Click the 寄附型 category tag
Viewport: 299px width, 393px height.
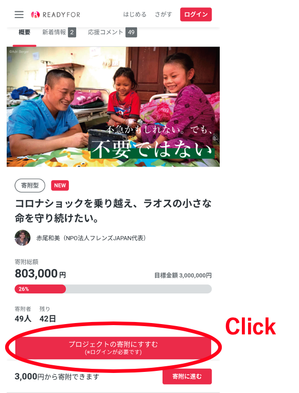pos(30,186)
